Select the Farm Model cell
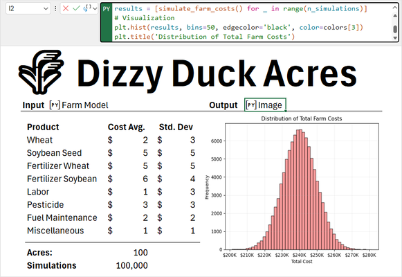Image resolution: width=402 pixels, height=277 pixels. click(85, 105)
